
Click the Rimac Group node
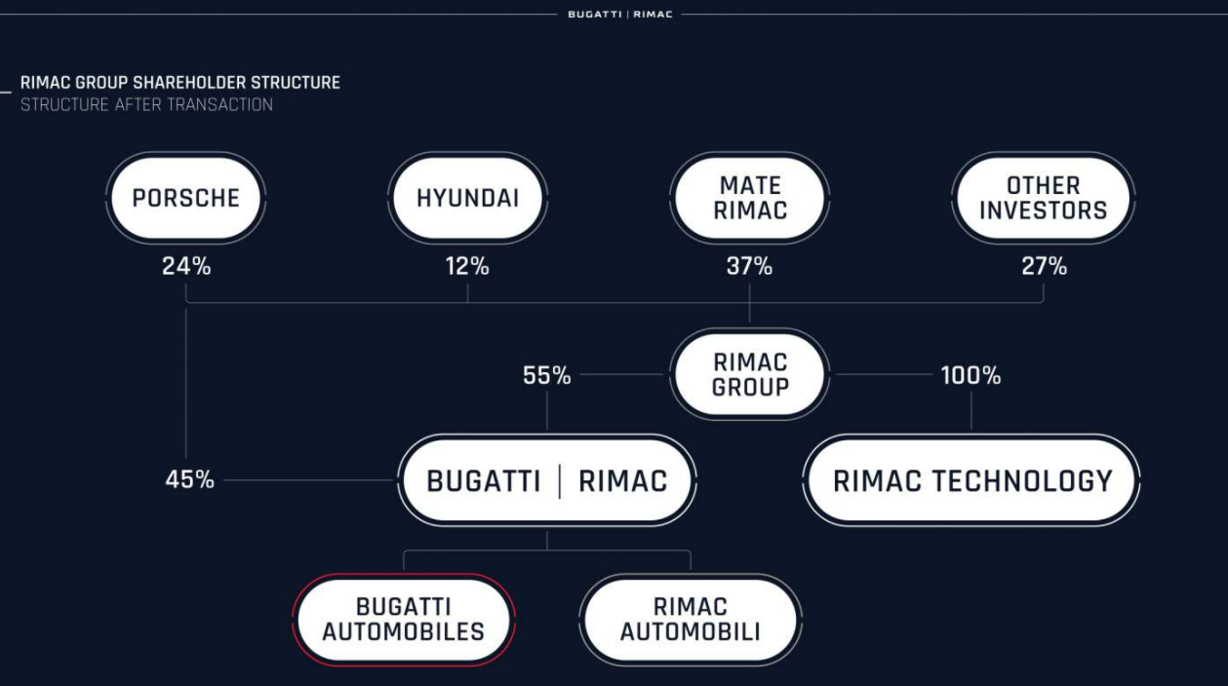pyautogui.click(x=749, y=374)
